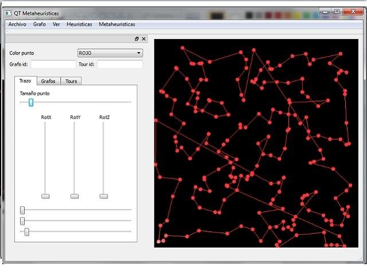Click the RotY label
Viewport: 367px width, 275px height.
(x=75, y=117)
